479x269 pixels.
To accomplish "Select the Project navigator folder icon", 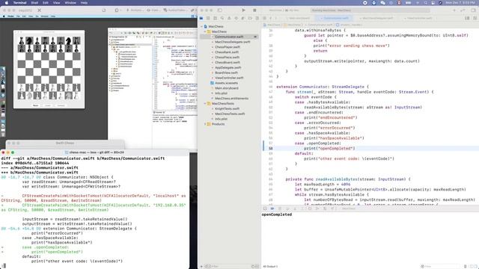I will 201,18.
